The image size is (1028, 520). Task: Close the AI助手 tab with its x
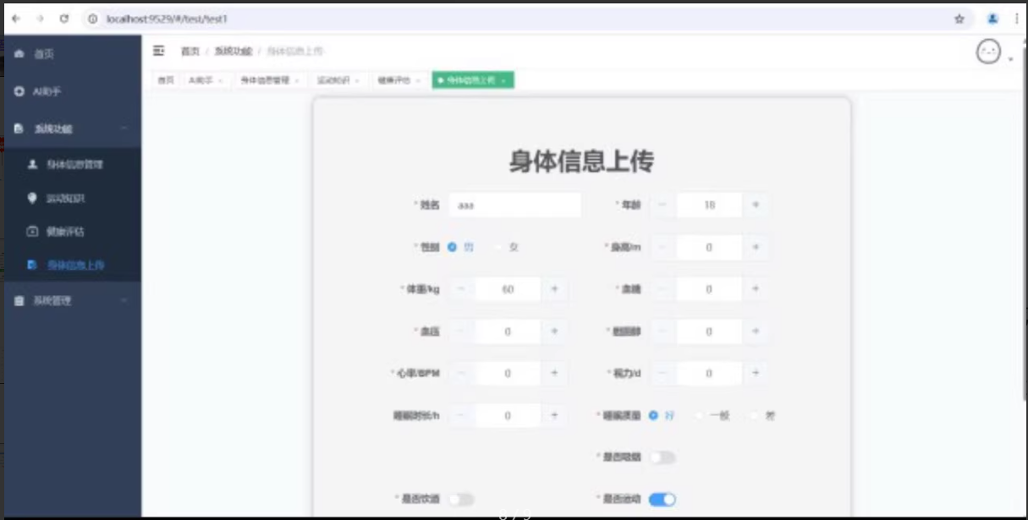pos(221,80)
